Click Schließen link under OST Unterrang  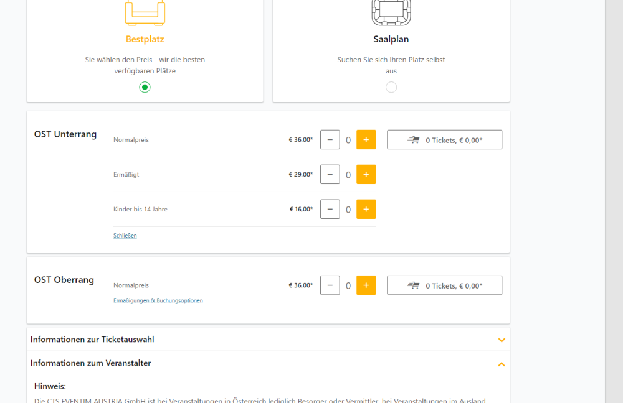(x=125, y=236)
